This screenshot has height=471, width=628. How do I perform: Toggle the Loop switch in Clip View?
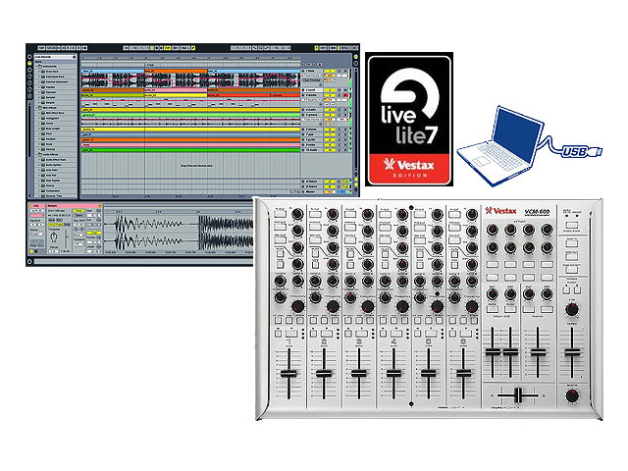click(94, 234)
